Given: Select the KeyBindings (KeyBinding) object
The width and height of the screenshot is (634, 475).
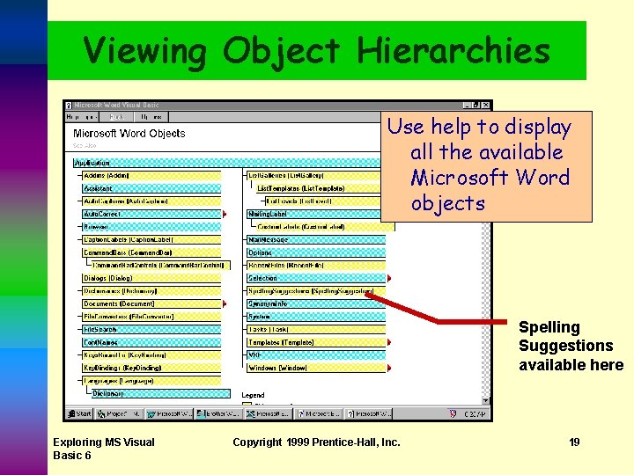Looking at the screenshot, I should tap(151, 368).
